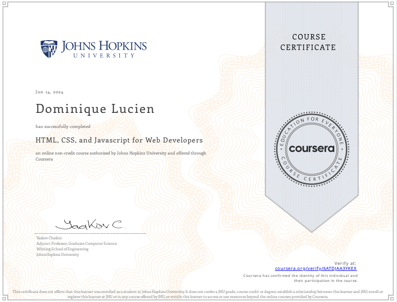
Task: Click the Johns Hopkins University wordmark
Action: (x=104, y=49)
